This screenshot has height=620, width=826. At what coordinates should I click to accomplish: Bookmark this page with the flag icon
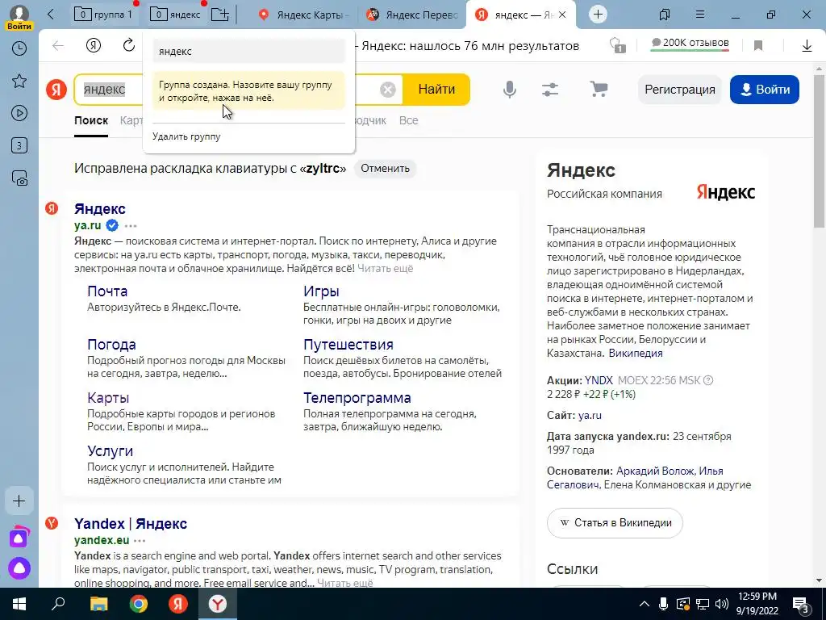[758, 46]
